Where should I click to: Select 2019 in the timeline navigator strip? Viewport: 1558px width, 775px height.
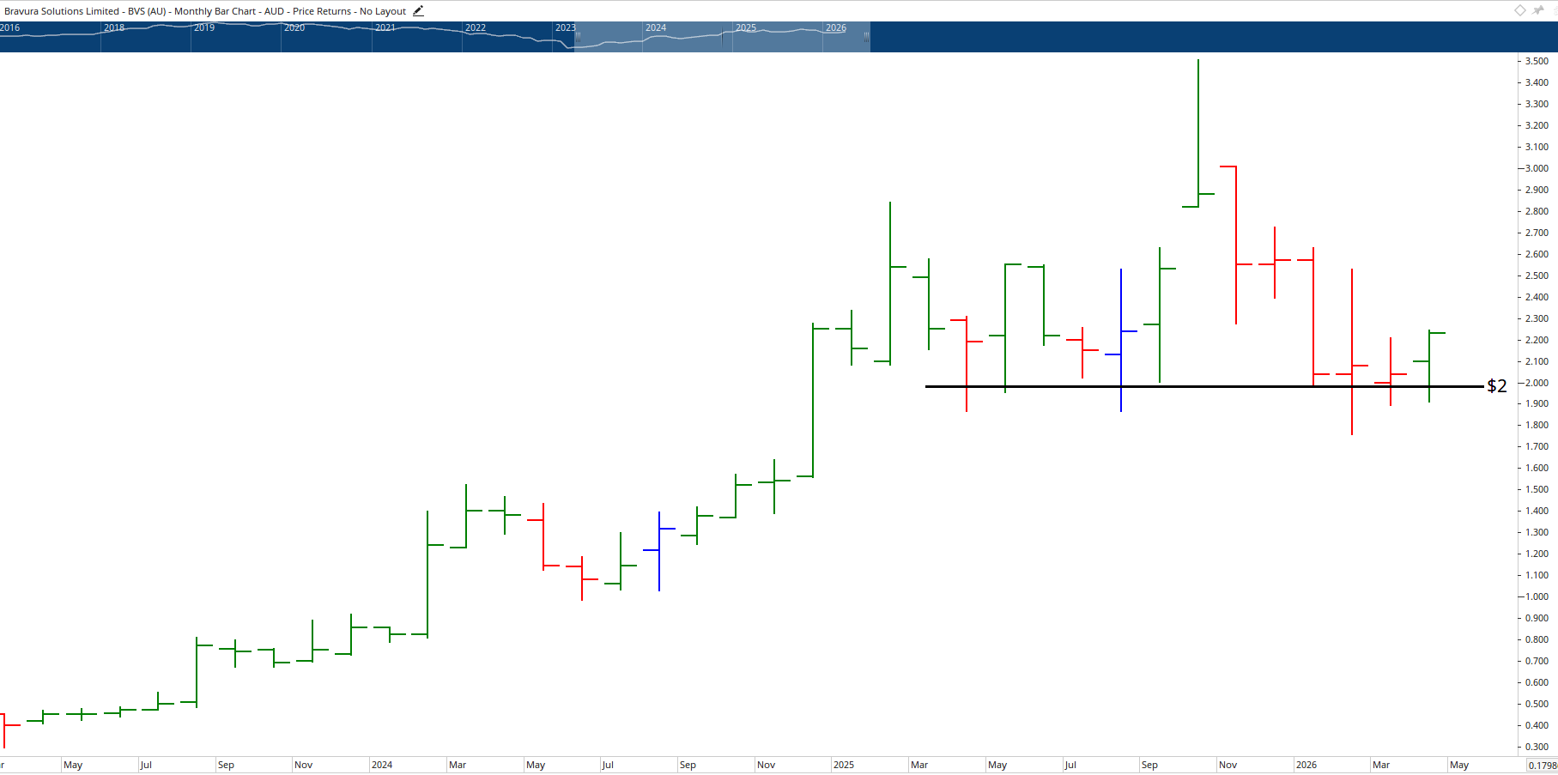click(203, 27)
